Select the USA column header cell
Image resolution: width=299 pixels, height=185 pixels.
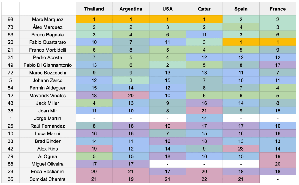tap(167, 9)
